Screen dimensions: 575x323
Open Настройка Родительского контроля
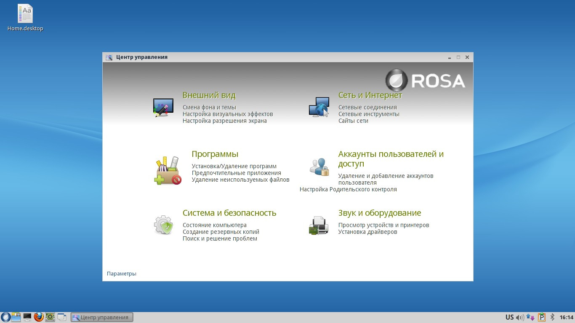click(348, 189)
